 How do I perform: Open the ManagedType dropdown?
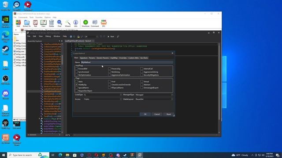(154, 95)
